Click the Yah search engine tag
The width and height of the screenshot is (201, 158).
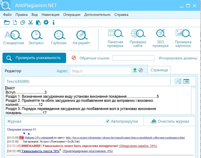[x=21, y=138]
